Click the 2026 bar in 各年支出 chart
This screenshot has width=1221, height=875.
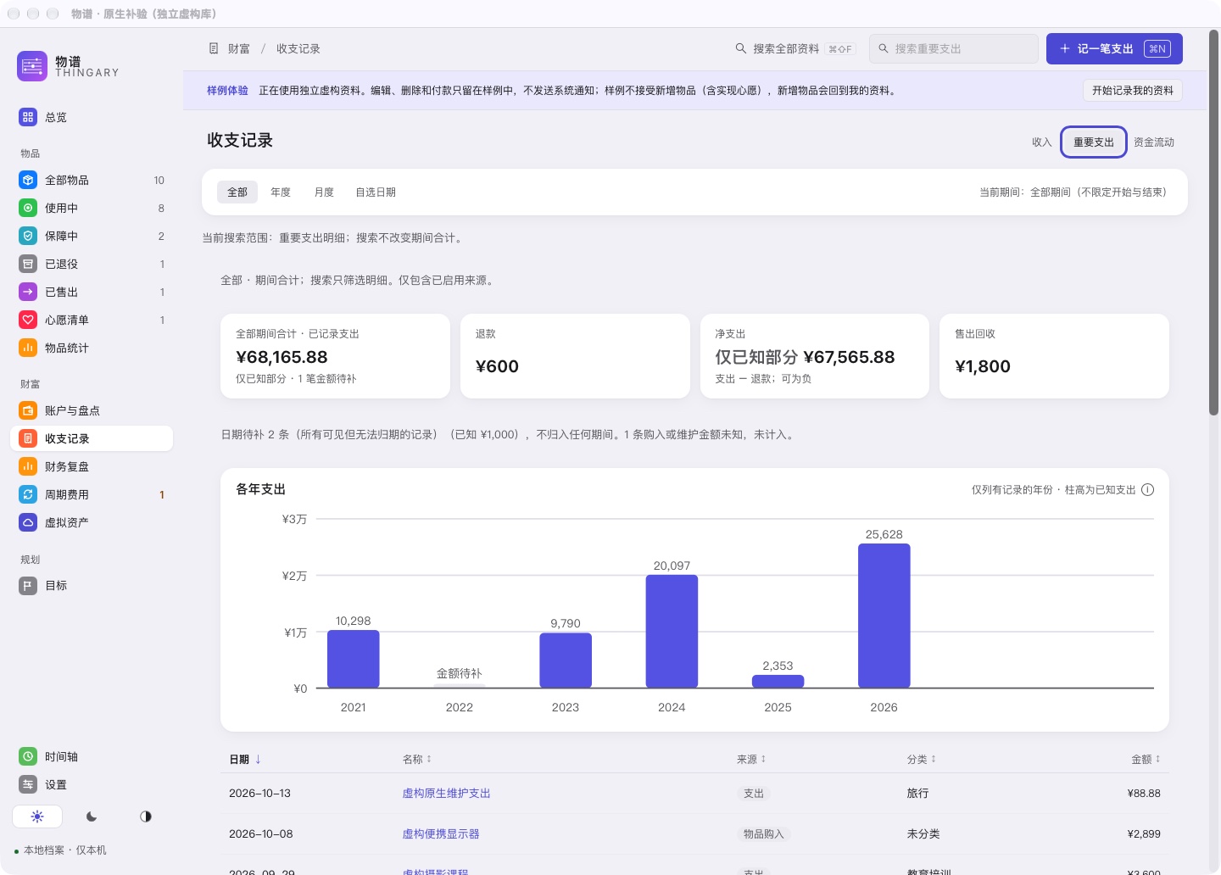click(x=884, y=616)
